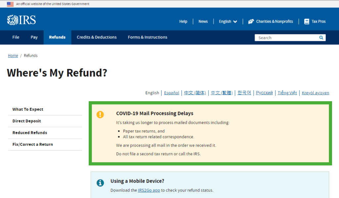Viewport: 339px width, 198px height.
Task: Switch page language to Korean 한국어
Action: point(244,93)
